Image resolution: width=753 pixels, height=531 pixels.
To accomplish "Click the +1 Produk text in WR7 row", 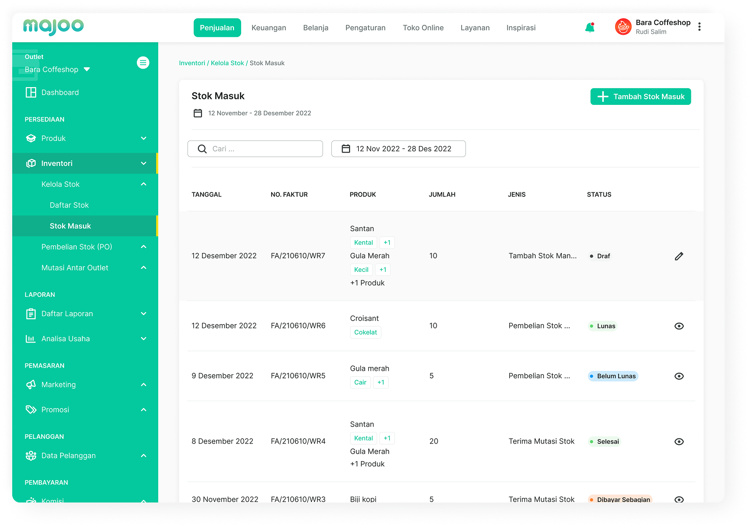I will (367, 283).
